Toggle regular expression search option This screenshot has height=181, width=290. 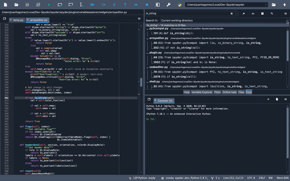click(x=243, y=13)
